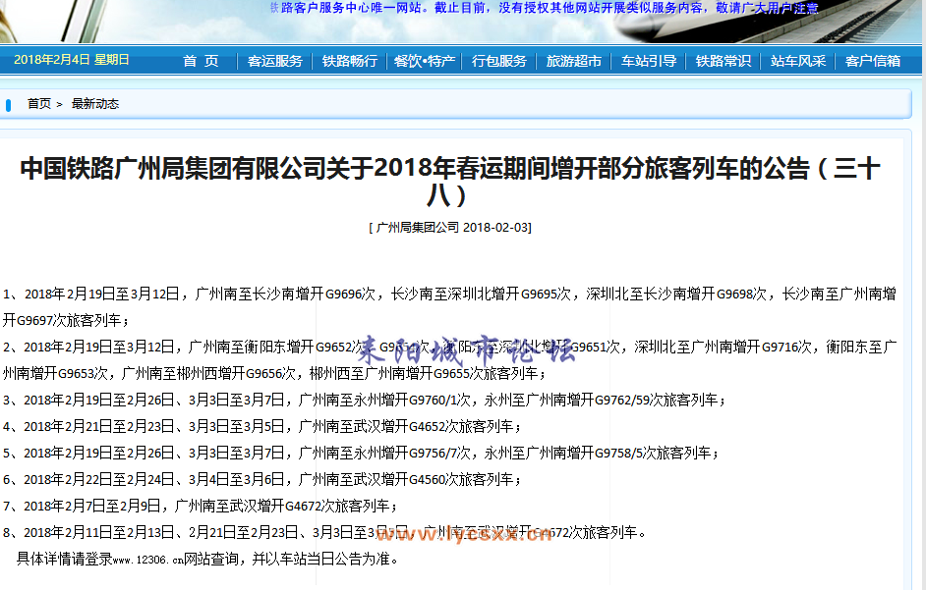Click the blue breadcrumb marker icon
The height and width of the screenshot is (590, 926).
click(8, 106)
